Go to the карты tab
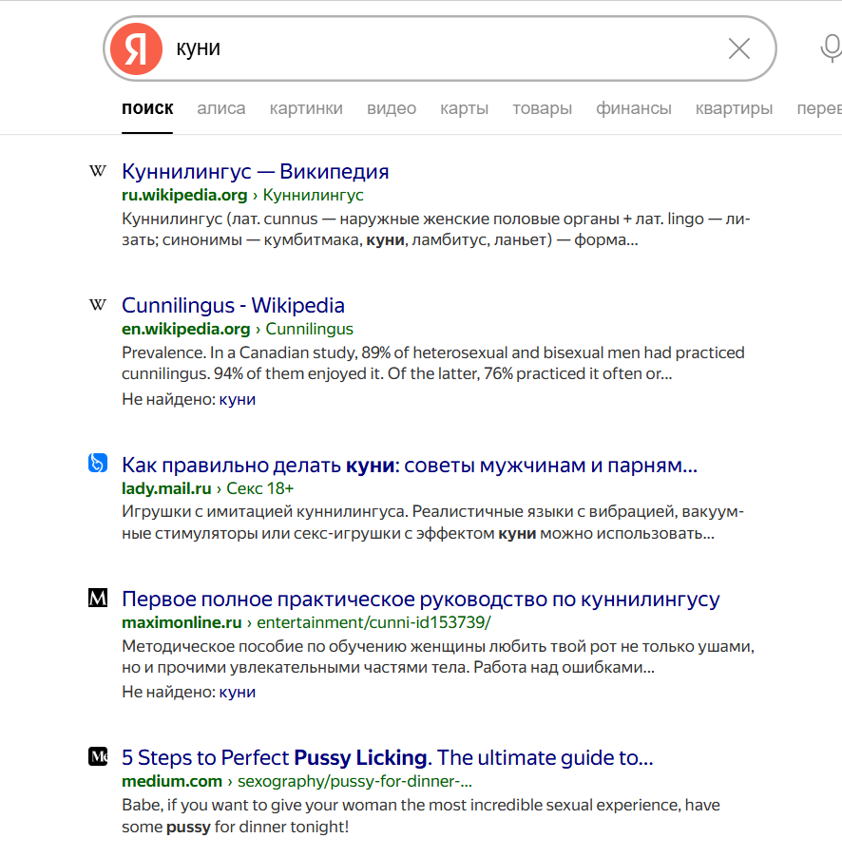842x857 pixels. click(464, 108)
